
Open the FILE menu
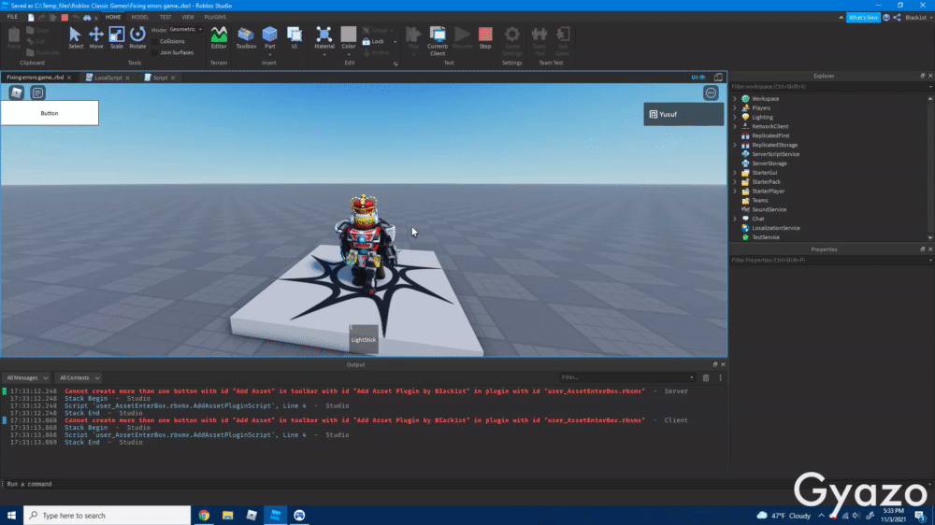point(12,17)
